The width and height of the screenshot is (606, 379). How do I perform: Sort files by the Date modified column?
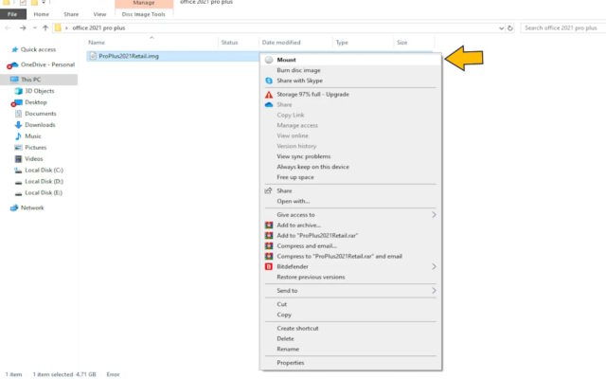(281, 43)
